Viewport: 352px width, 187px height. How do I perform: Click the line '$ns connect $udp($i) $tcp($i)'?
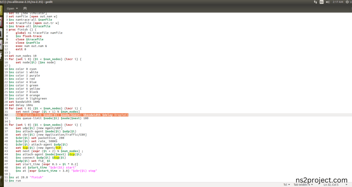coord(41,158)
